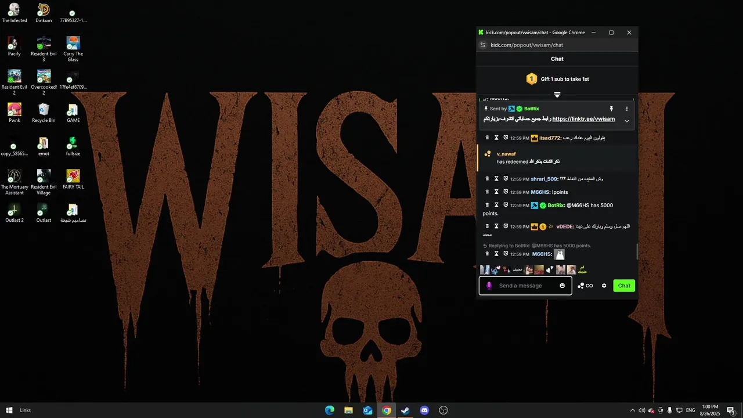743x418 pixels.
Task: Select the Carry The Glass desktop icon
Action: pos(73,49)
